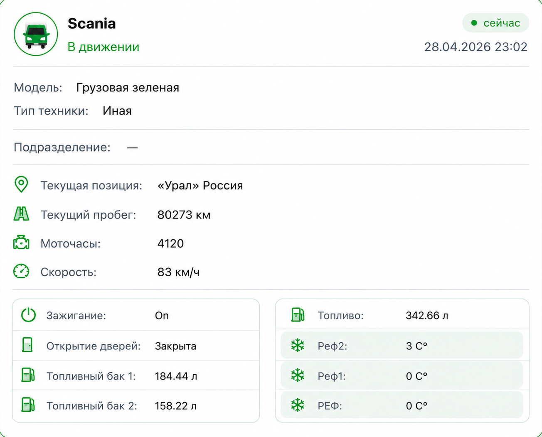Click the equipment type value 'Иная'
Image resolution: width=542 pixels, height=437 pixels.
point(117,111)
